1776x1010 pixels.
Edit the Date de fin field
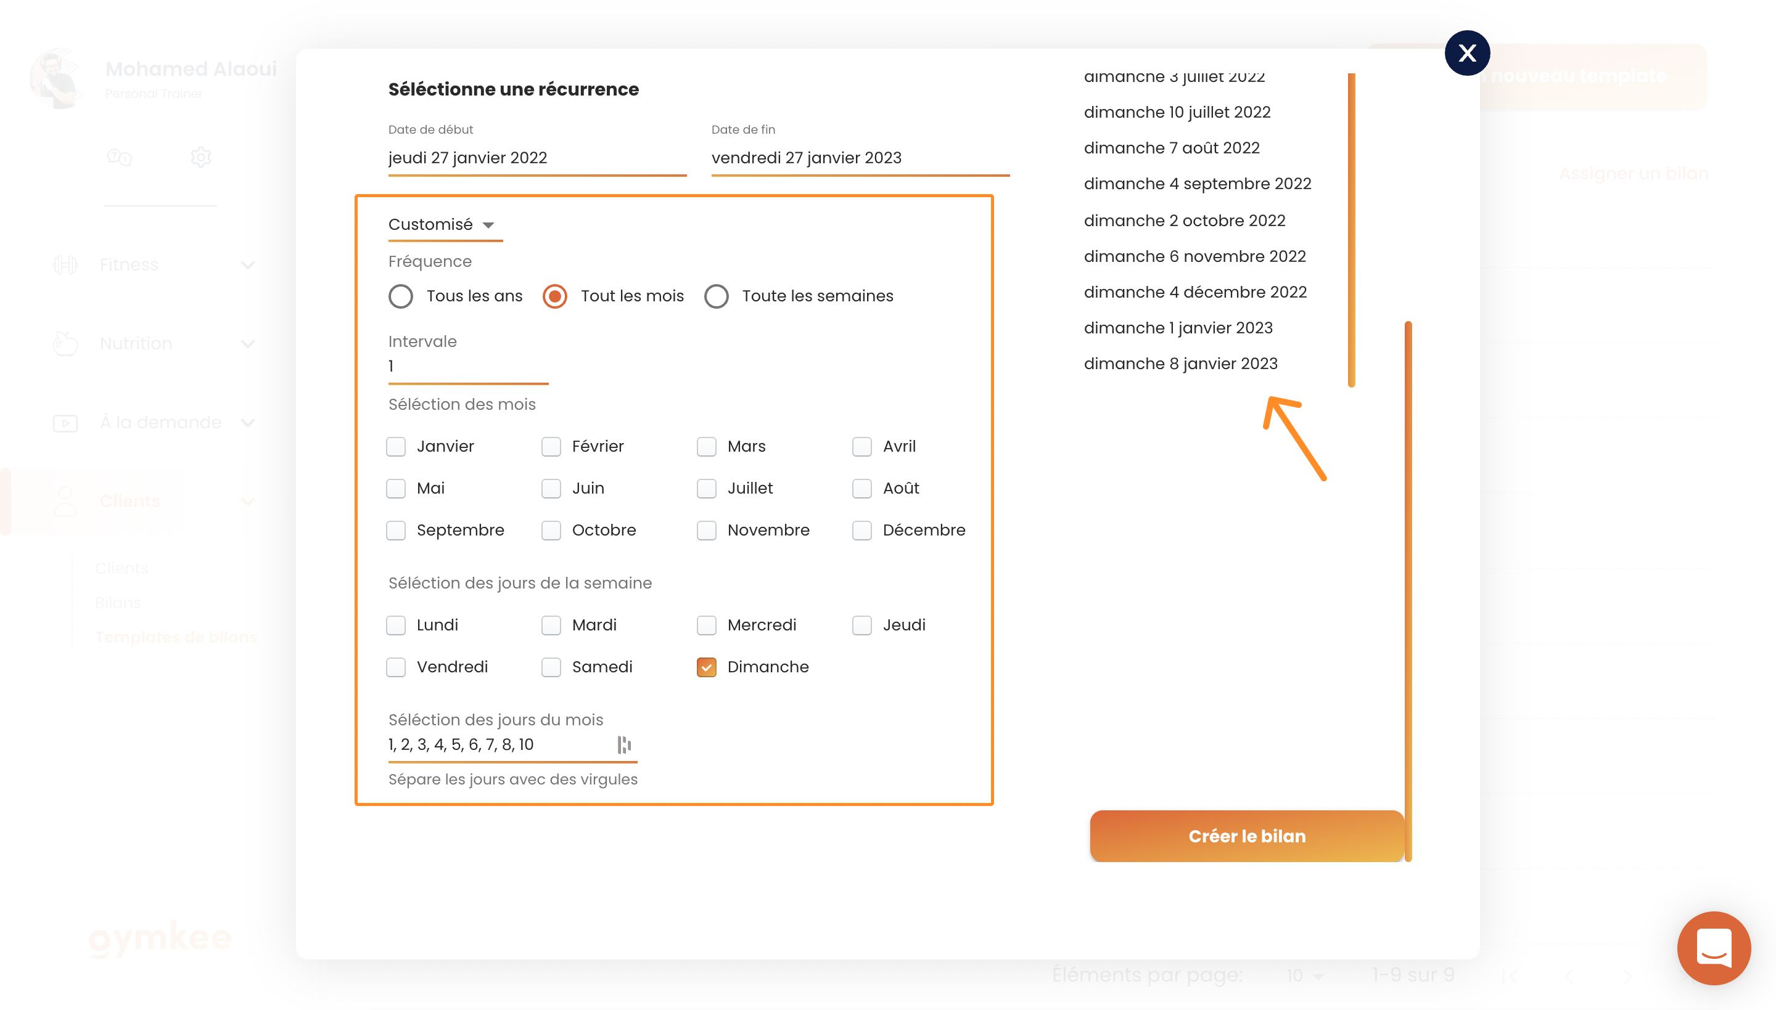coord(860,158)
